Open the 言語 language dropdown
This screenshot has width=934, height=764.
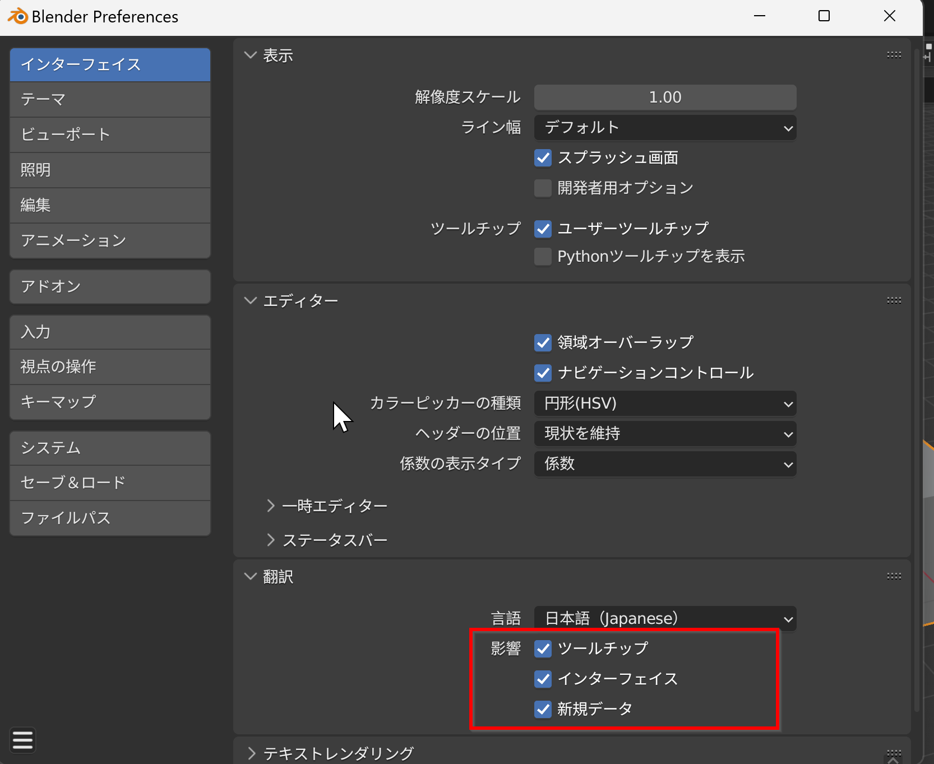pos(665,619)
